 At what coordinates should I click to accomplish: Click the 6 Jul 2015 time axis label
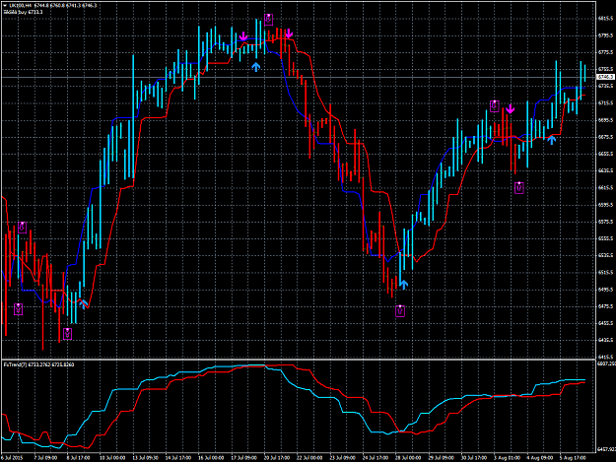[x=12, y=458]
